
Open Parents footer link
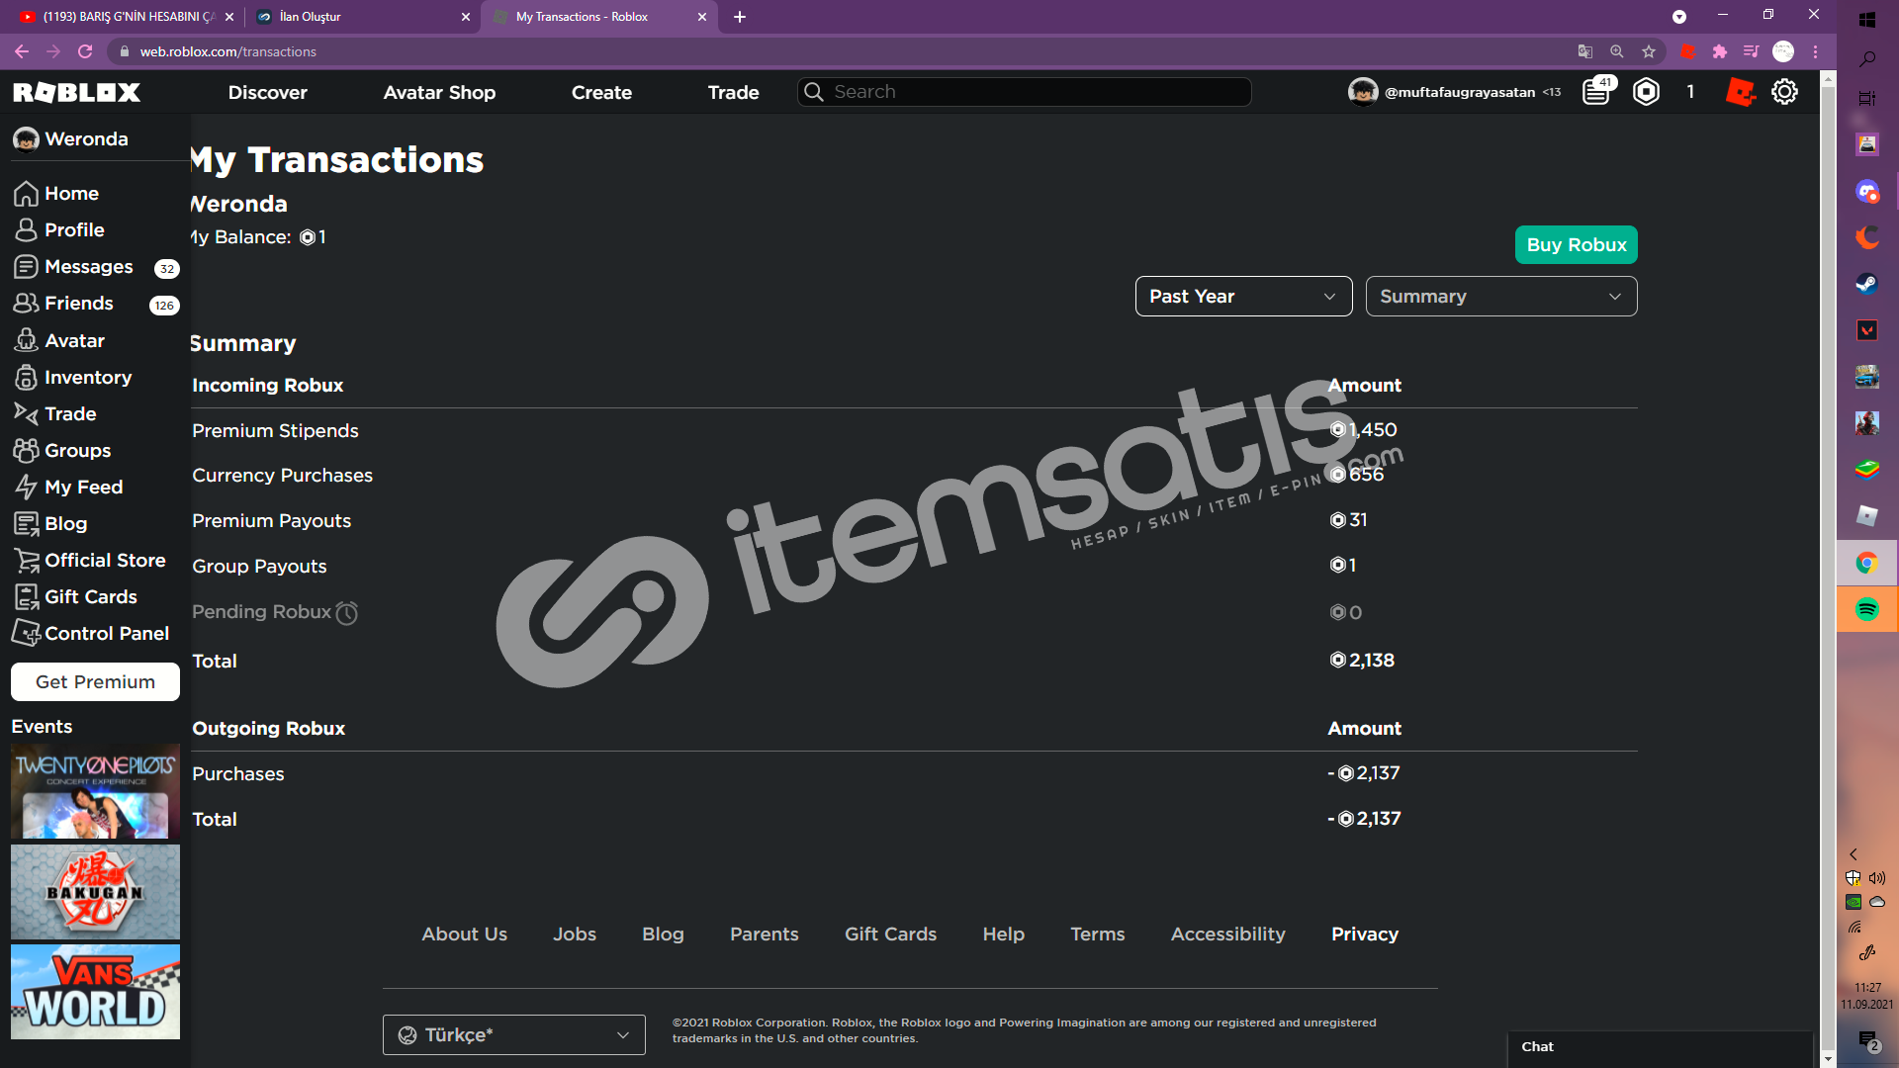(765, 934)
